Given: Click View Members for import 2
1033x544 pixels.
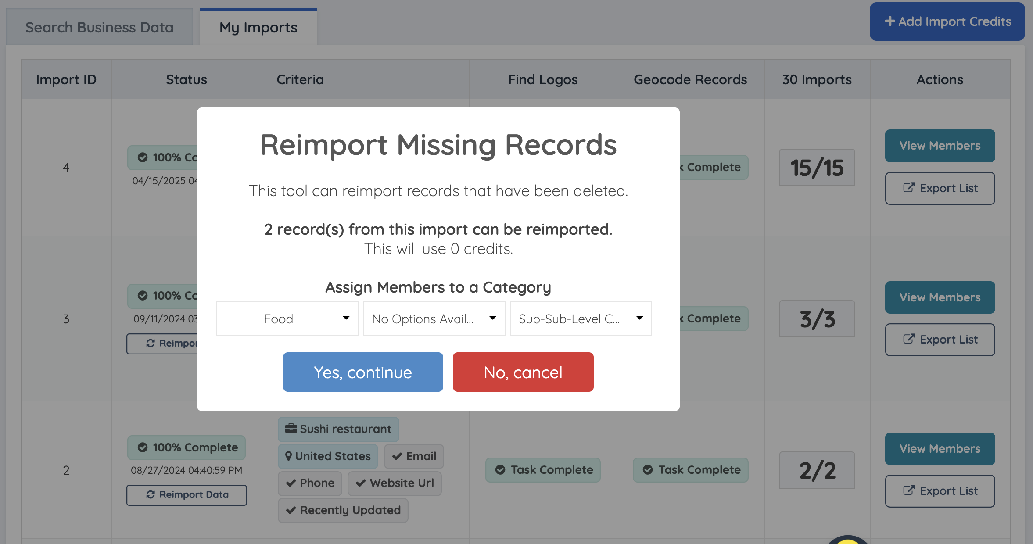Looking at the screenshot, I should (940, 448).
